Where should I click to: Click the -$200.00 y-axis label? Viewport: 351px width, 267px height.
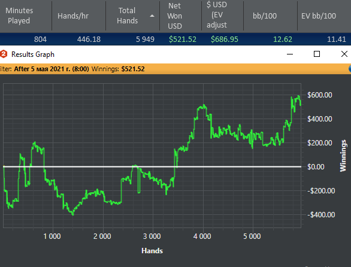coord(321,191)
